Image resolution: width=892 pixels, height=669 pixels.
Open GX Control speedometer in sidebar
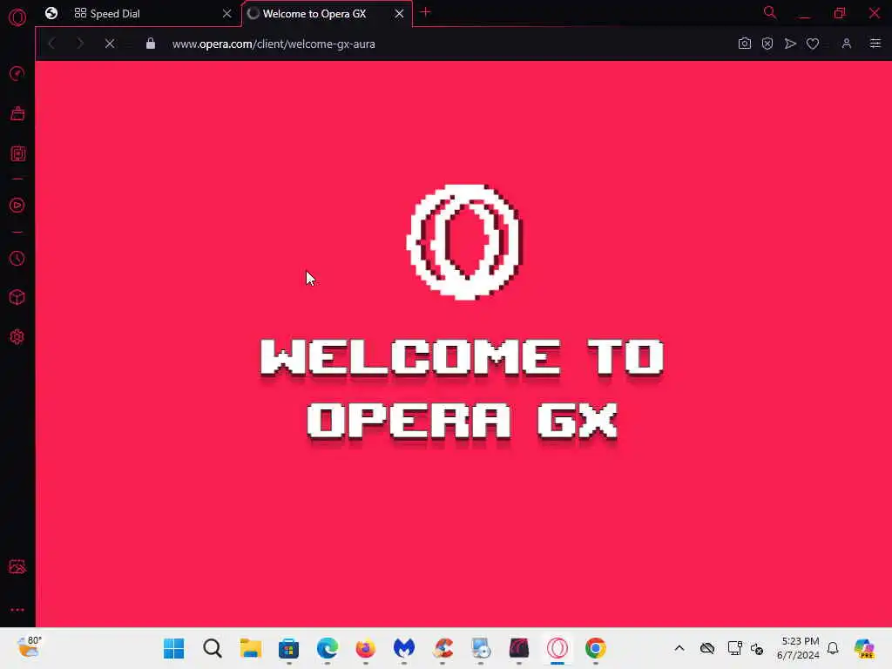point(17,73)
